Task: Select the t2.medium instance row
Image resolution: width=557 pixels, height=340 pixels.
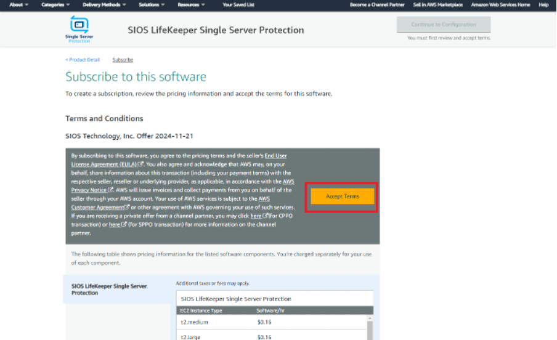Action: 272,322
